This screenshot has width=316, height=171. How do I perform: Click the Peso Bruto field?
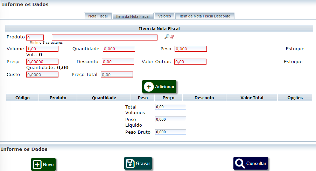coord(170,132)
